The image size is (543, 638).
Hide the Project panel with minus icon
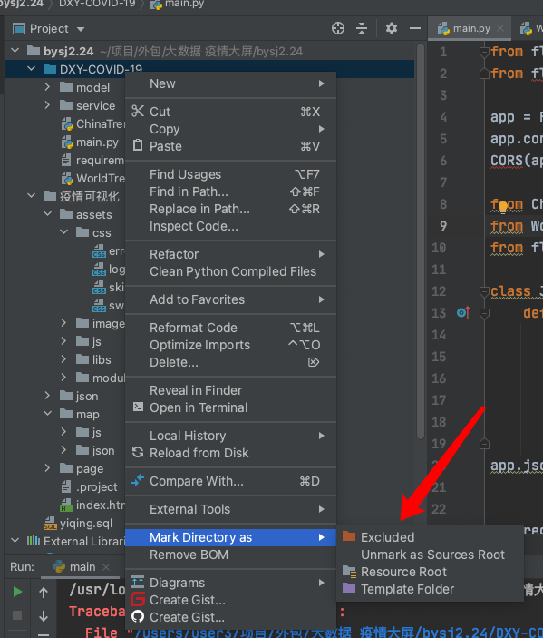pyautogui.click(x=414, y=28)
